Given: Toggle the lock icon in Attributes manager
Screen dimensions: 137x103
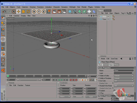Looking at the screenshot, I should click(x=130, y=59).
